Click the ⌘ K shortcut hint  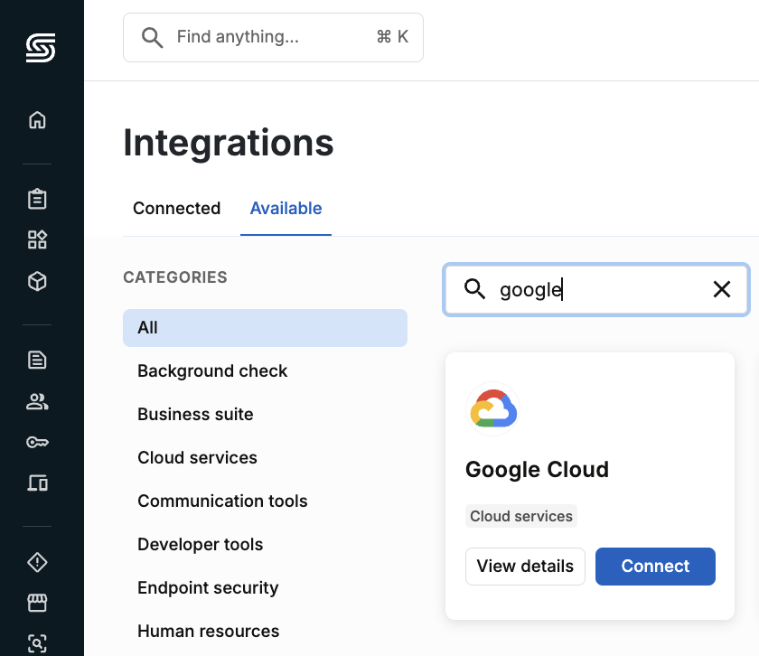click(392, 37)
